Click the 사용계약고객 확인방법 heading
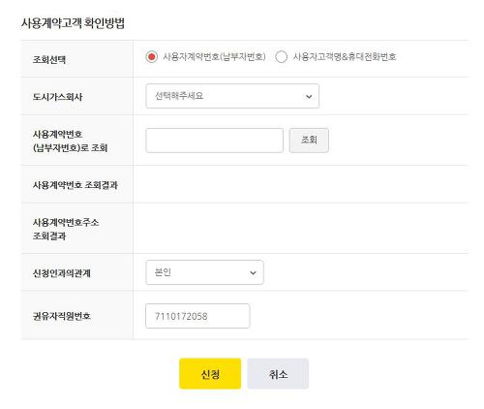 [x=73, y=23]
